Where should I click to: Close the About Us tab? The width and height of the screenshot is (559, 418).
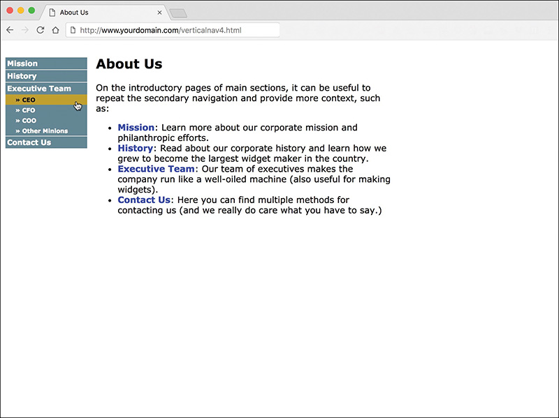click(160, 13)
